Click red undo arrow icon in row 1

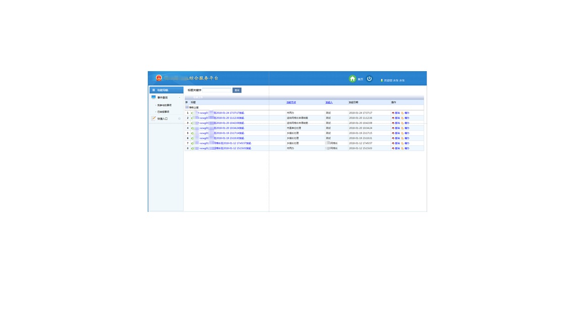[393, 113]
